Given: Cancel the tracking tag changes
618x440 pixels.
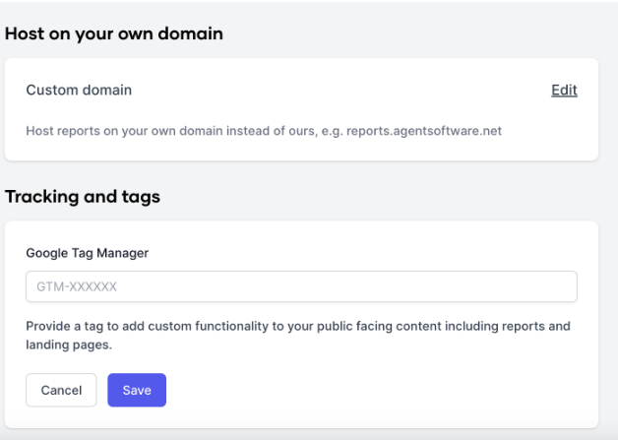Looking at the screenshot, I should [x=61, y=390].
